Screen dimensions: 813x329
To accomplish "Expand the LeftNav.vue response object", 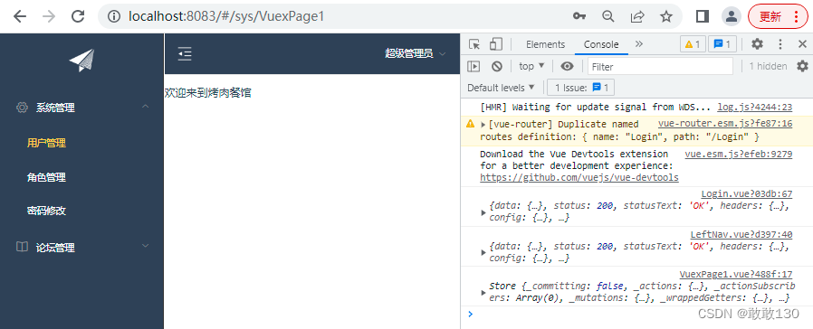I will 483,252.
